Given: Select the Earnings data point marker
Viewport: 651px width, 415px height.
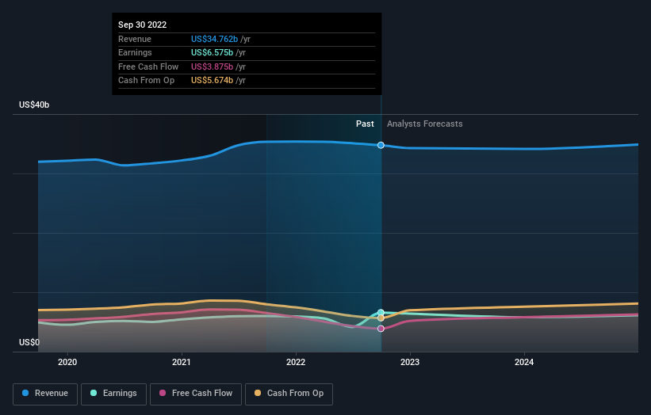Looking at the screenshot, I should tap(381, 313).
